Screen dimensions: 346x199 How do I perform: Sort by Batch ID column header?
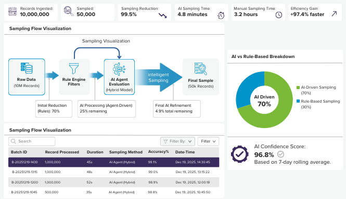(x=19, y=152)
